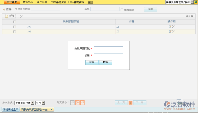This screenshot has width=198, height=113.
Task: Click the delete icon for row 101
Action: click(173, 27)
